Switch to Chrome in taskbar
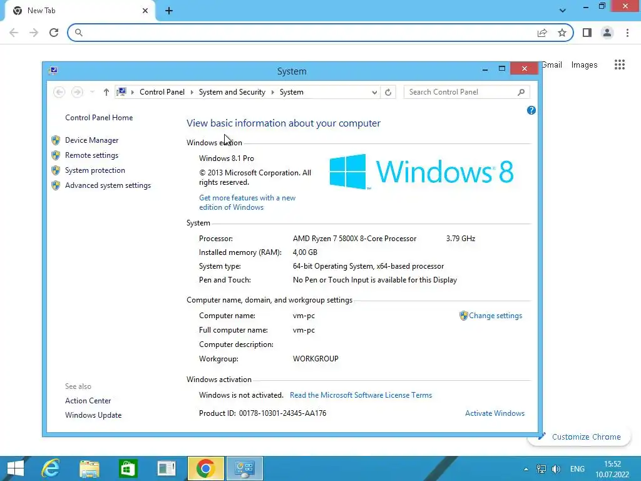The width and height of the screenshot is (641, 481). click(x=205, y=468)
